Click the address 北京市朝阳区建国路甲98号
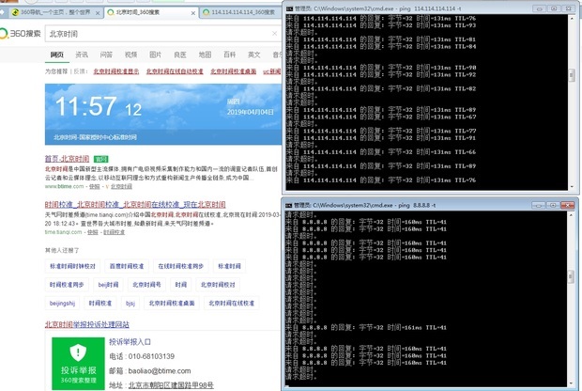The width and height of the screenshot is (582, 391). pyautogui.click(x=171, y=385)
